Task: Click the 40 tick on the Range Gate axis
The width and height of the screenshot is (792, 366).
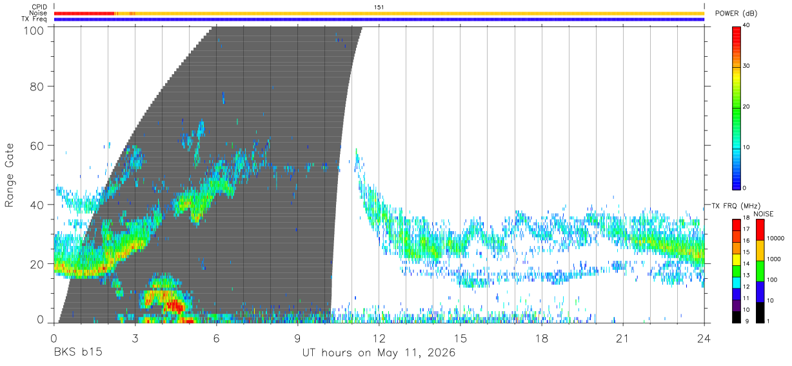Action: click(x=38, y=205)
